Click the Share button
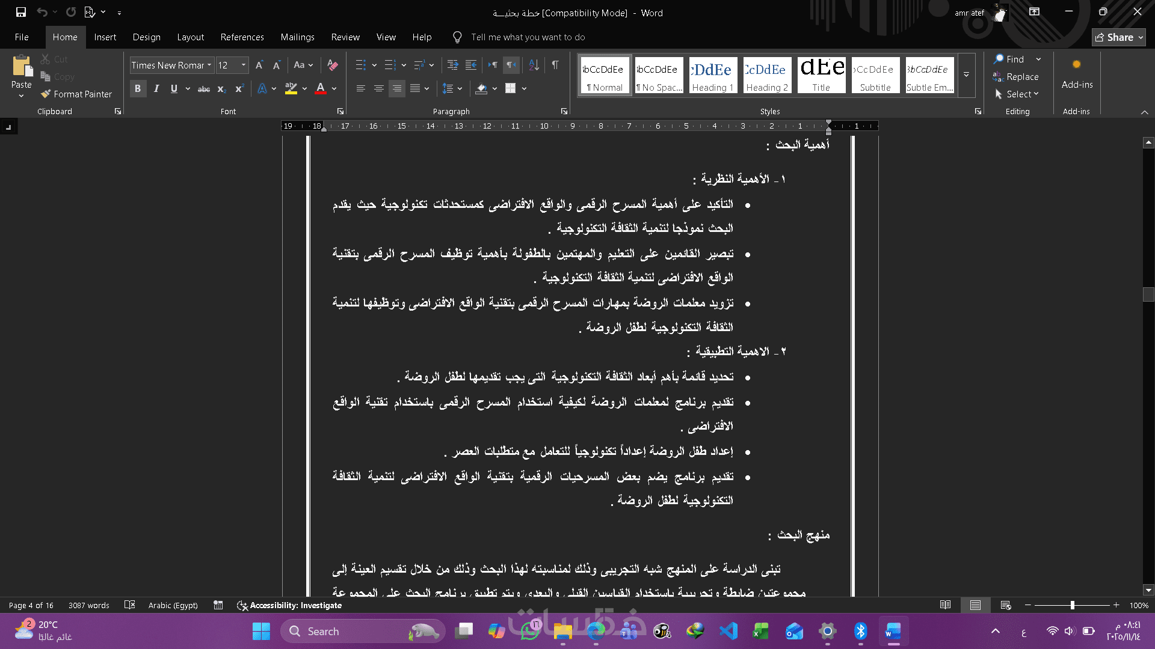Screen dimensions: 1155x649 point(1118,37)
